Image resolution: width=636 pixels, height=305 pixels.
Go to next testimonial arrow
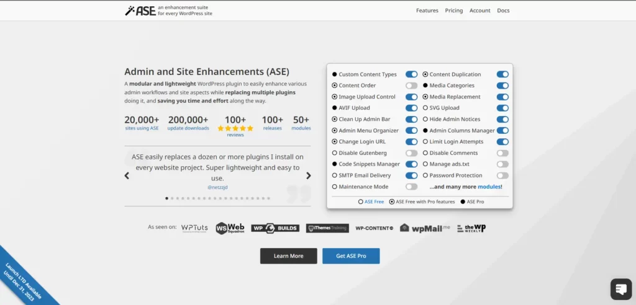pyautogui.click(x=308, y=176)
